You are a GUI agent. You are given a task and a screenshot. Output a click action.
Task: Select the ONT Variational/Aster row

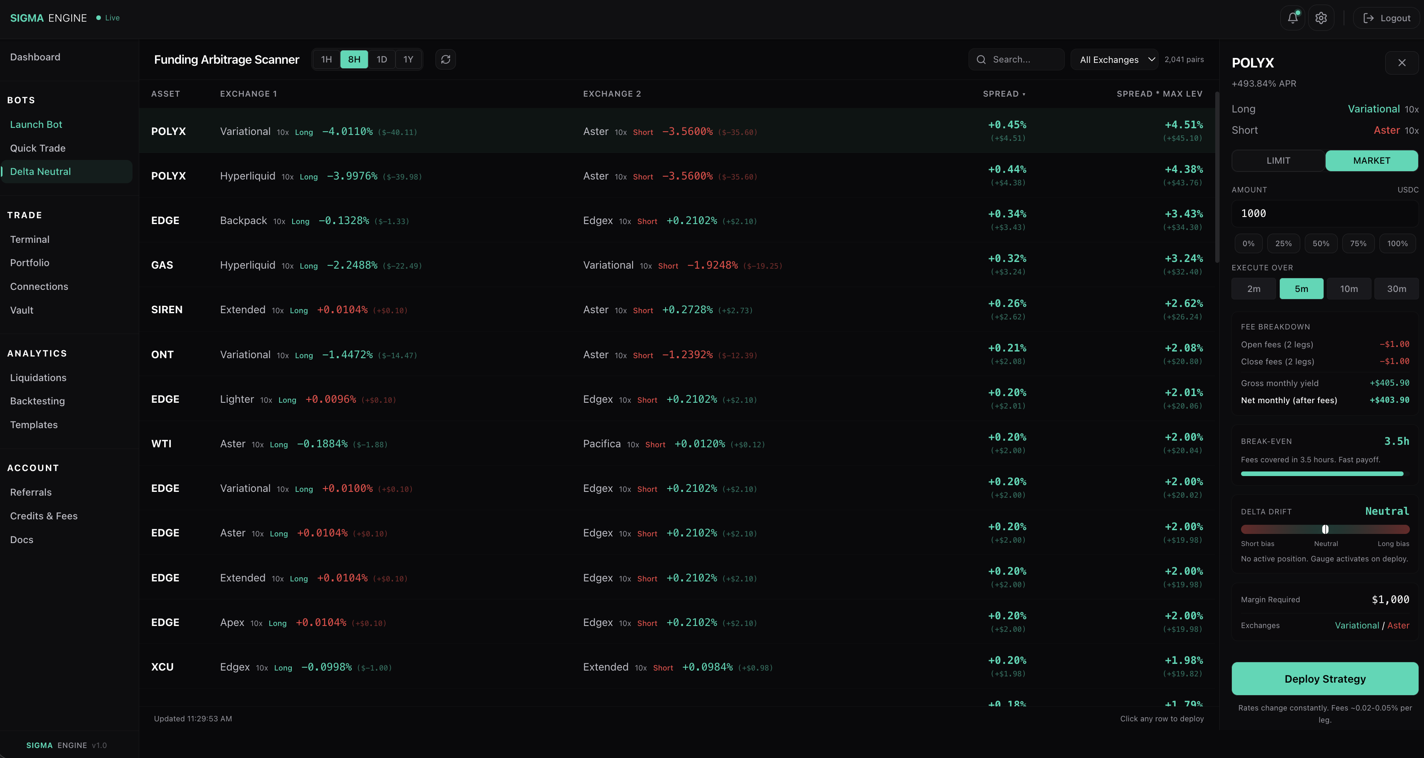coord(677,355)
